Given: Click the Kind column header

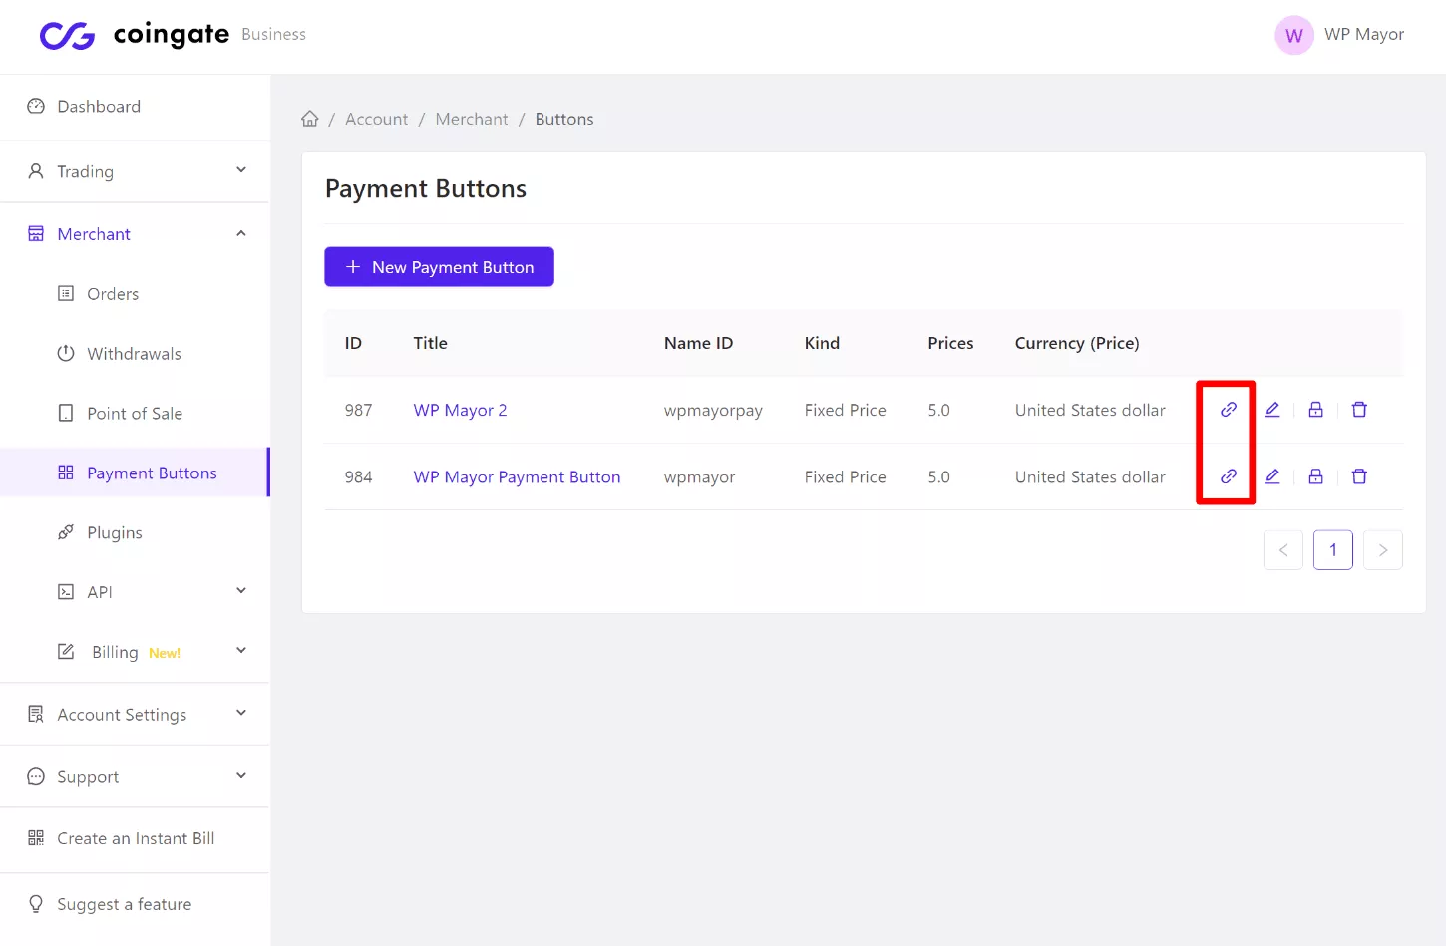Looking at the screenshot, I should pos(822,343).
